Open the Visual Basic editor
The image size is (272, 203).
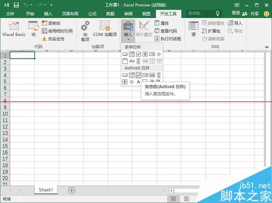tap(14, 29)
